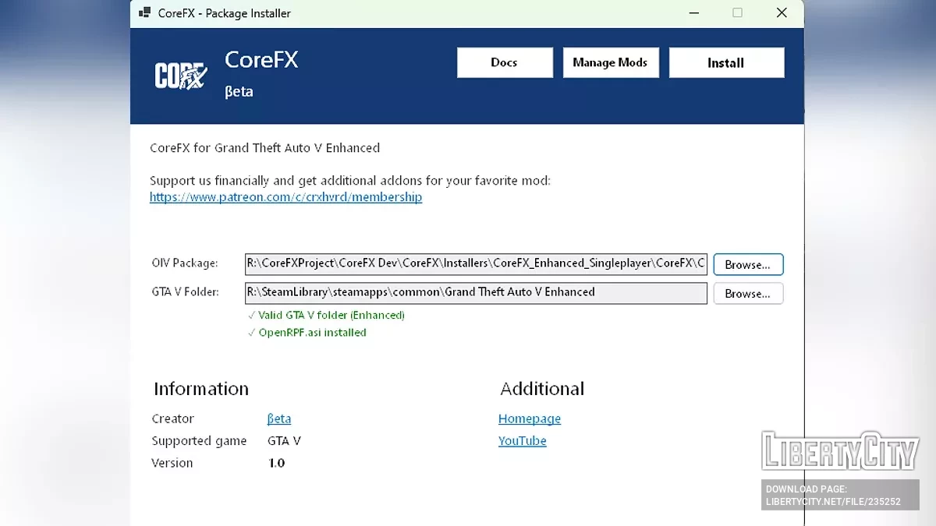Open the Patreon membership link
This screenshot has width=936, height=526.
coord(285,197)
